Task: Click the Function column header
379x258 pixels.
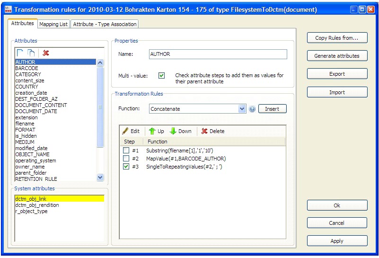Action: pos(214,142)
